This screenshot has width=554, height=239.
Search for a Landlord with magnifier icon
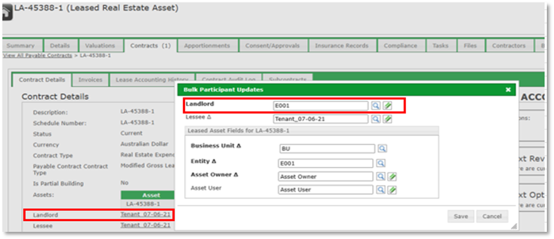(x=376, y=105)
